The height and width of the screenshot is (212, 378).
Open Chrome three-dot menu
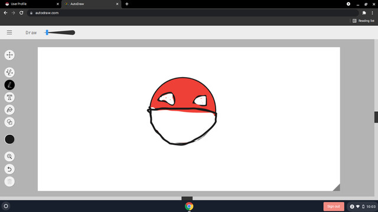[372, 13]
